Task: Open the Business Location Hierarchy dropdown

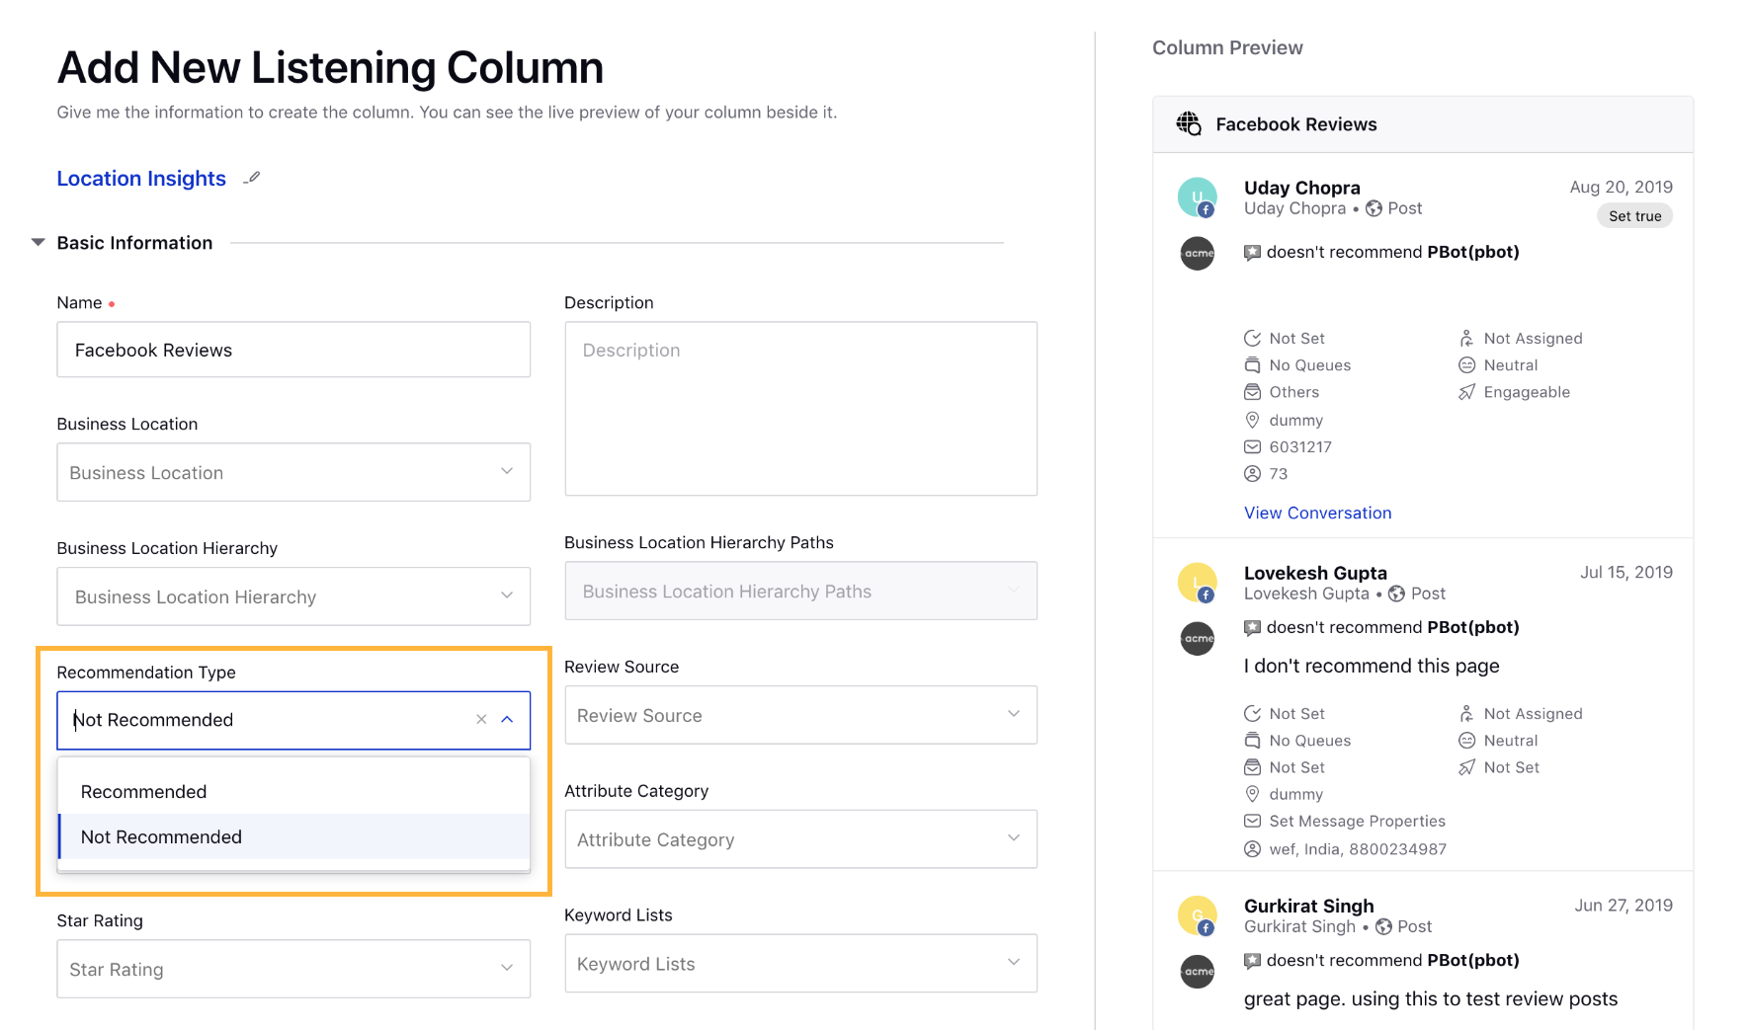Action: coord(293,596)
